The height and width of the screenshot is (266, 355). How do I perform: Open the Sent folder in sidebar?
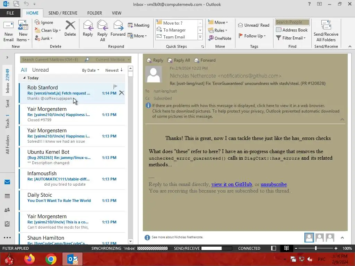[x=8, y=103]
